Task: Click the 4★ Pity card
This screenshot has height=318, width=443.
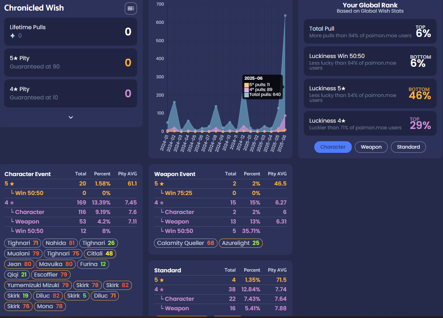Action: (71, 93)
